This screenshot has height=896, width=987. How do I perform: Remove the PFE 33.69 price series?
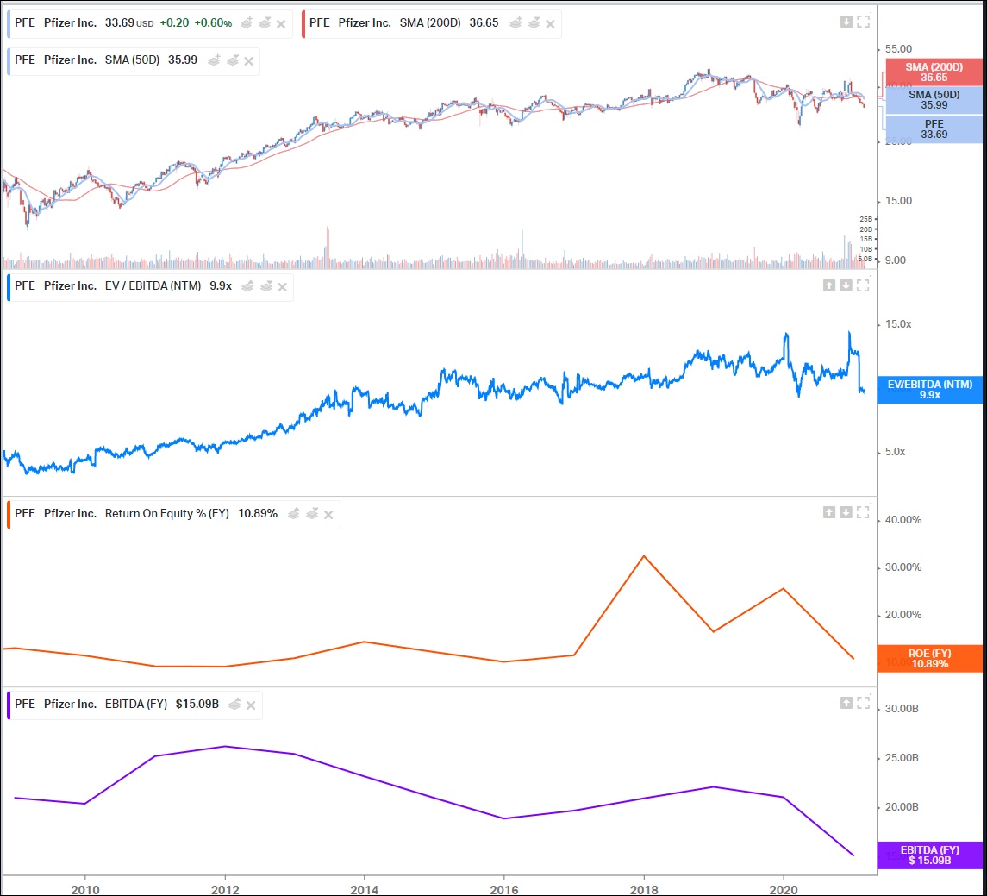281,24
